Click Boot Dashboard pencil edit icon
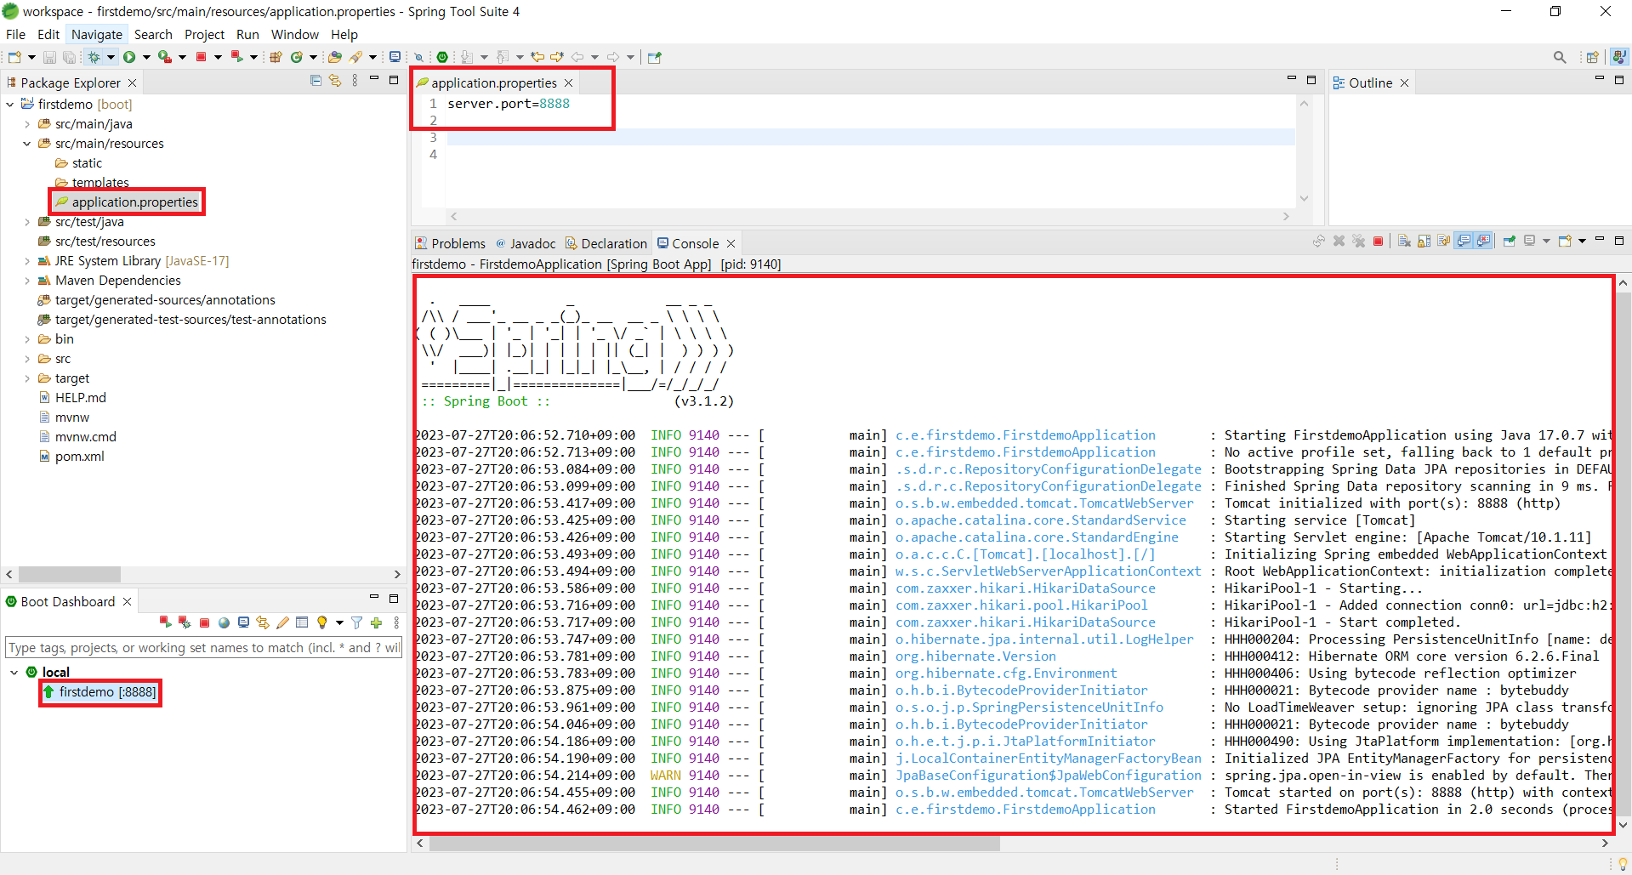The height and width of the screenshot is (875, 1632). [282, 622]
